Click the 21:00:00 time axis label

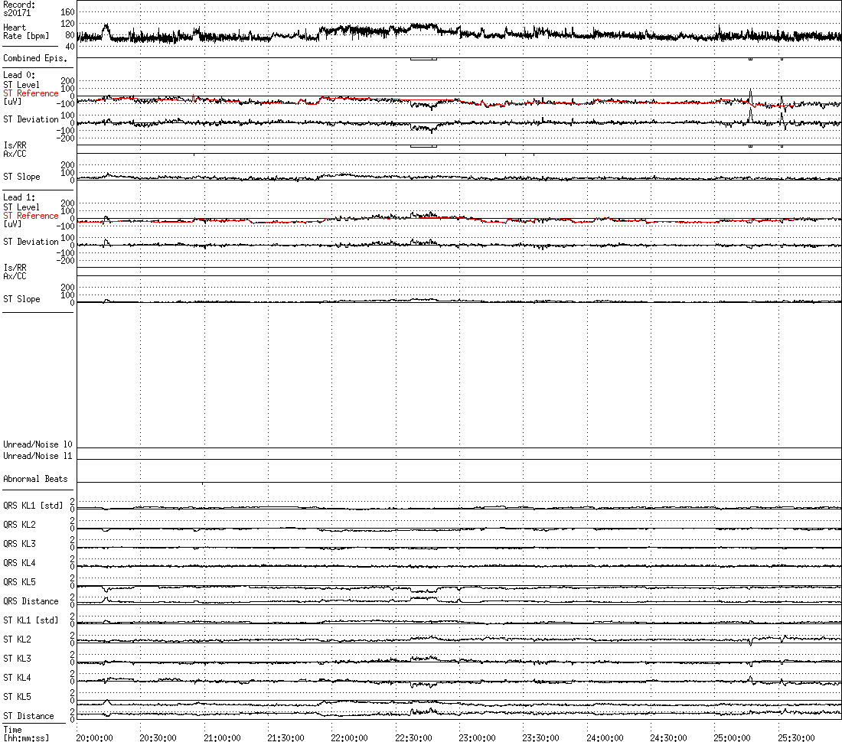click(x=224, y=737)
